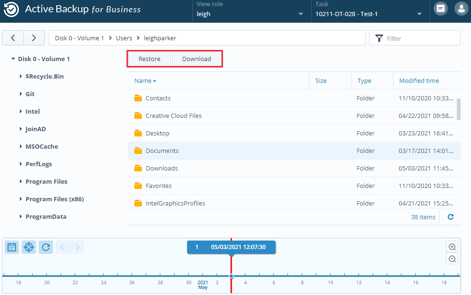The width and height of the screenshot is (471, 295).
Task: Click the Documents folder icon
Action: click(138, 151)
